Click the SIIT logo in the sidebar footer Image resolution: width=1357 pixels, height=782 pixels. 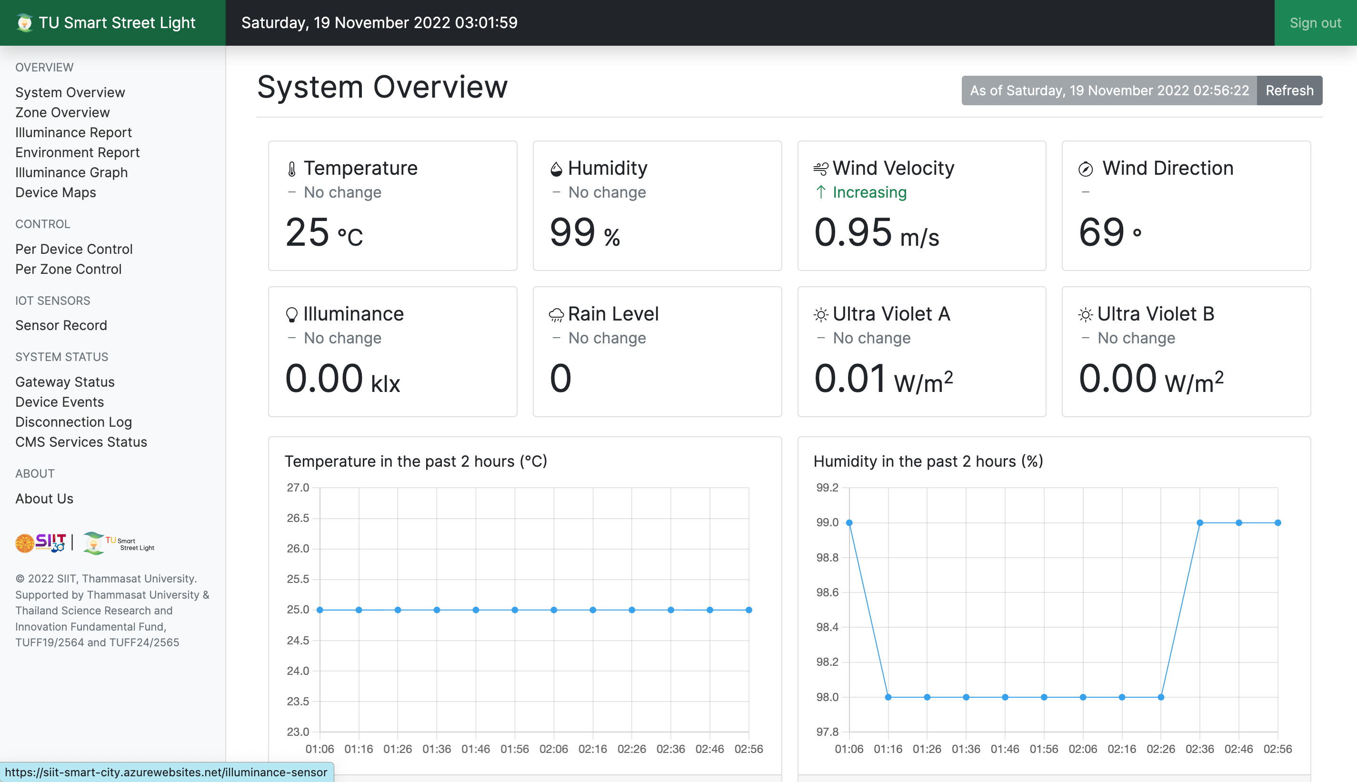coord(40,543)
